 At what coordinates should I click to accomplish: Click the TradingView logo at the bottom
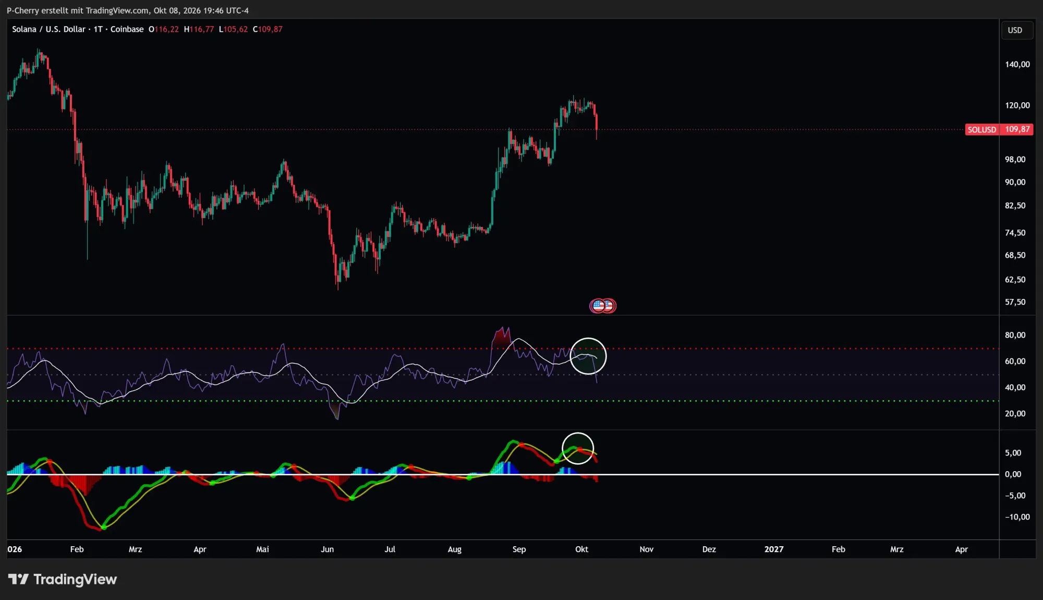click(x=62, y=579)
